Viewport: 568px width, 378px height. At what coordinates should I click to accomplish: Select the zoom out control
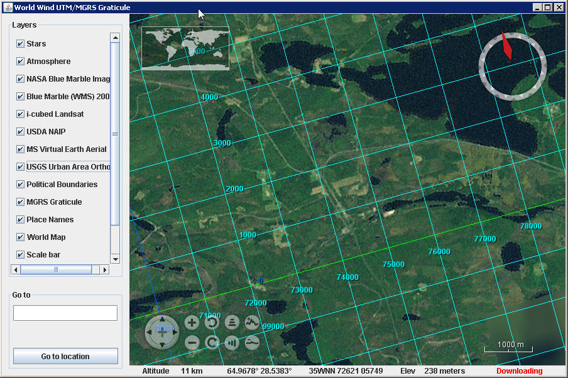(192, 342)
